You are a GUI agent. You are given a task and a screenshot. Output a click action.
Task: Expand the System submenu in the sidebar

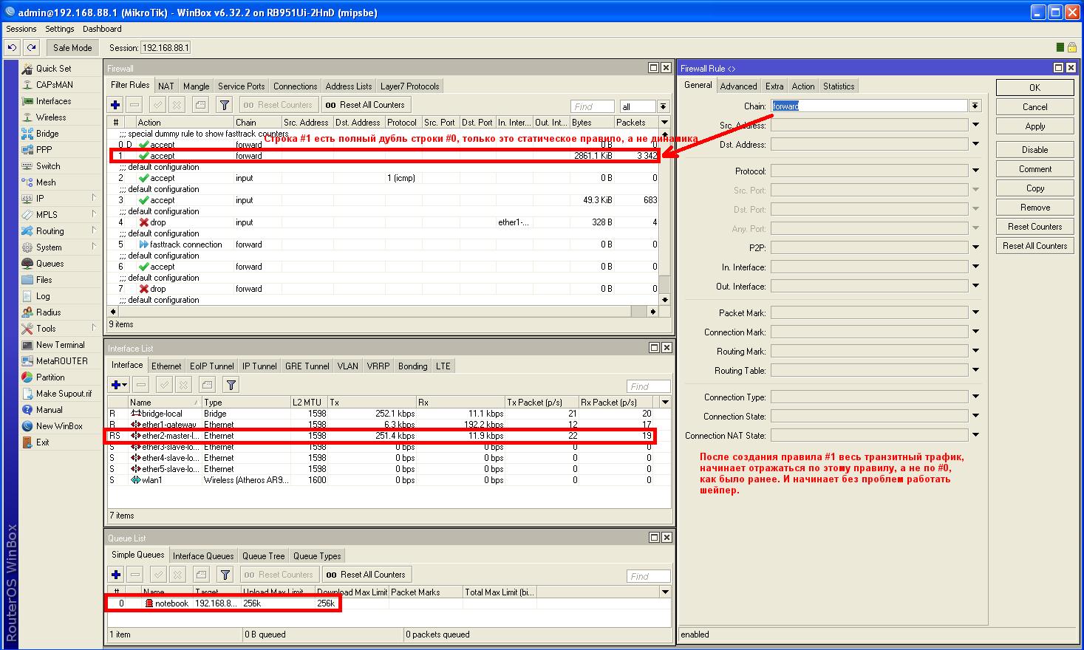[x=94, y=247]
